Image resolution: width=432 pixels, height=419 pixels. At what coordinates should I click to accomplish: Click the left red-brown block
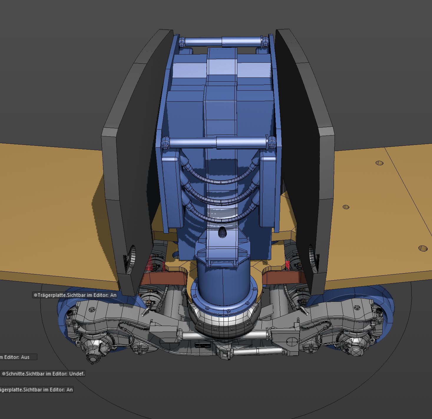(x=163, y=278)
